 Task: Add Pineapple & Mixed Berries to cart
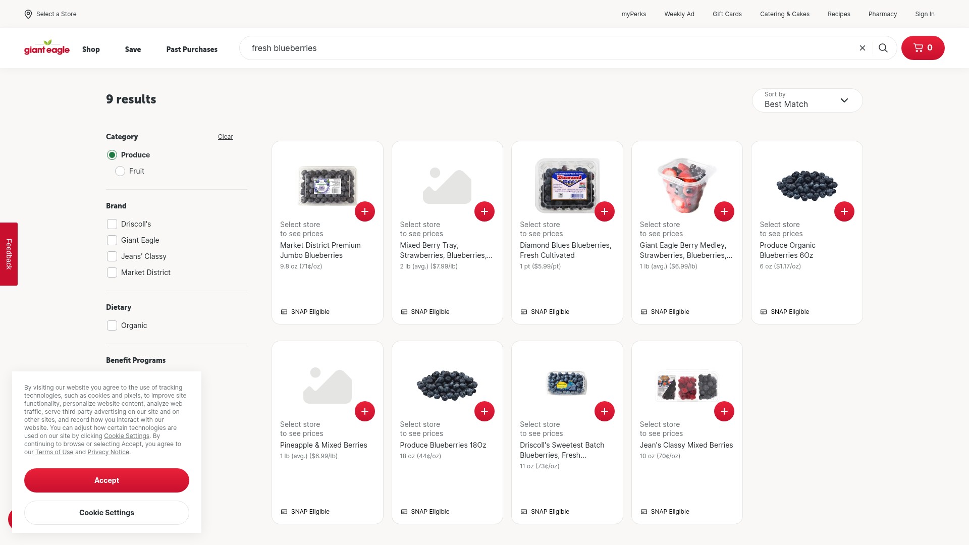[x=365, y=411]
